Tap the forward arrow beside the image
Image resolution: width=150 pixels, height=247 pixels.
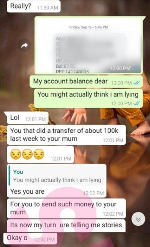[24, 45]
